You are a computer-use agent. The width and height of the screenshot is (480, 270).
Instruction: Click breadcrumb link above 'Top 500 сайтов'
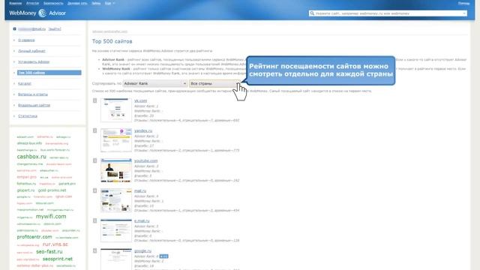pyautogui.click(x=109, y=31)
